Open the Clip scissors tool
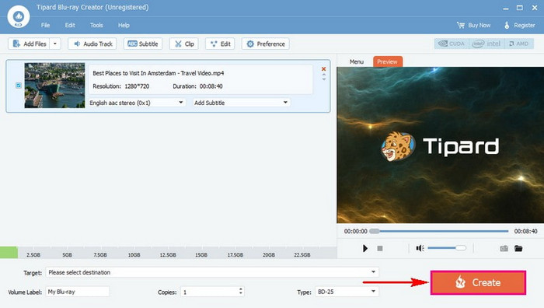The height and width of the screenshot is (308, 544). (184, 44)
